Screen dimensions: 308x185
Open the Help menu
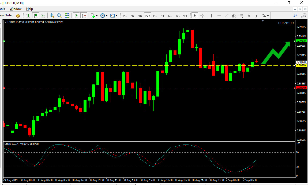29,9
